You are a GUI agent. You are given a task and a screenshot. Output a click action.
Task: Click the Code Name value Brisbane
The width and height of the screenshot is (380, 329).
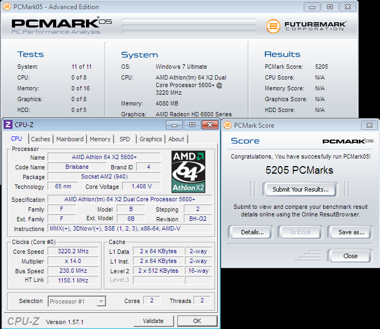coord(77,167)
